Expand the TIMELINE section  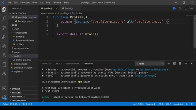23,93
